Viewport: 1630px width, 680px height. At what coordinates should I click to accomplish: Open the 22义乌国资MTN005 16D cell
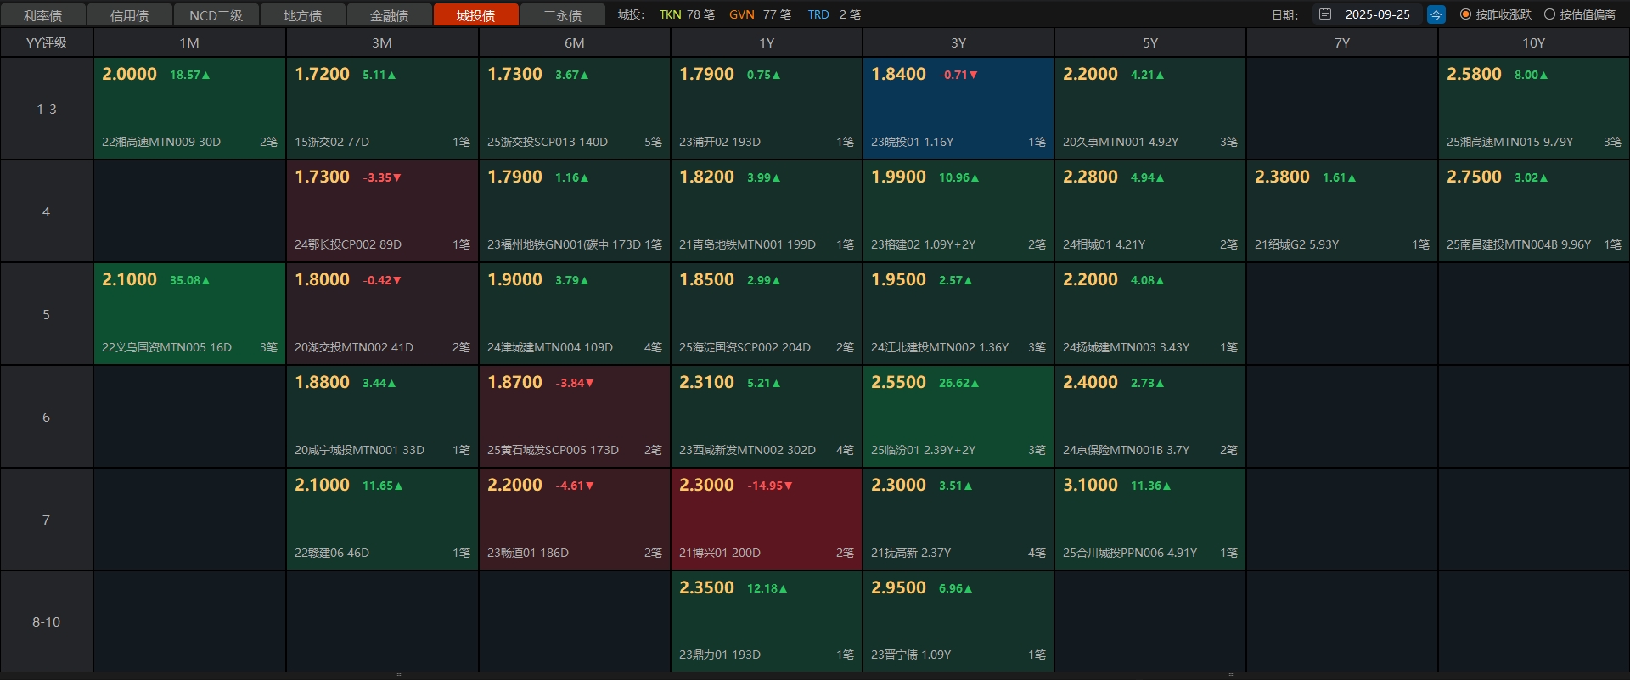tap(189, 314)
